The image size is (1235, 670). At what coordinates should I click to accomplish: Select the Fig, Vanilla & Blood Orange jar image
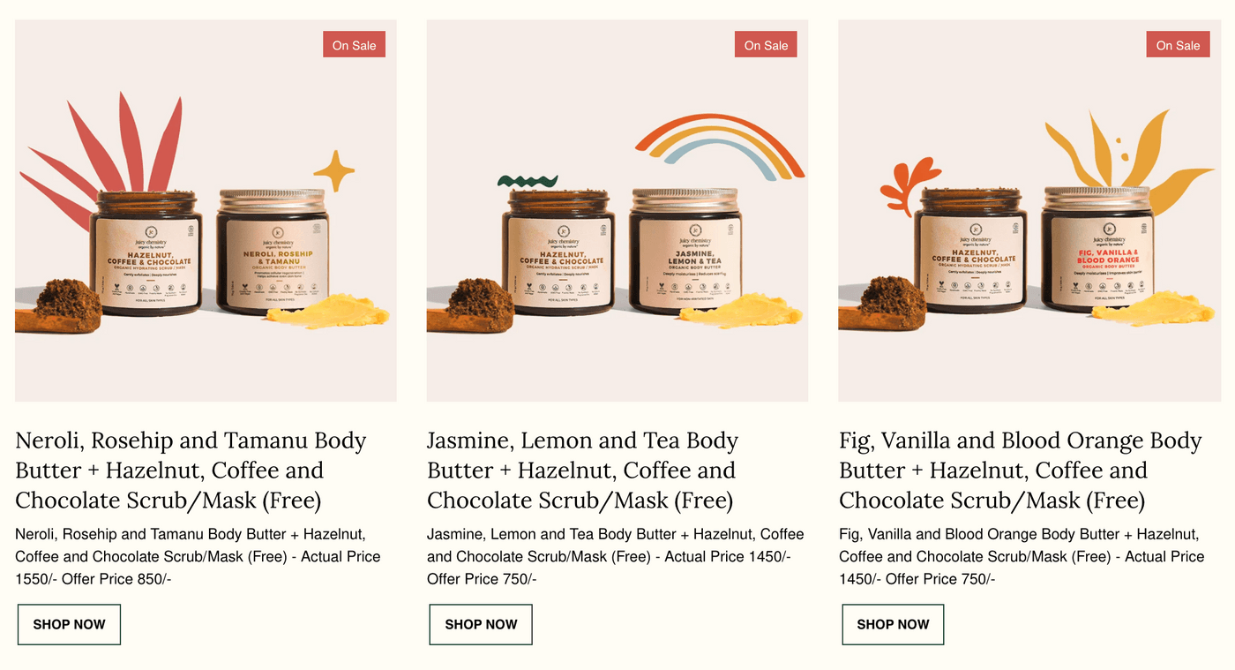(1097, 252)
